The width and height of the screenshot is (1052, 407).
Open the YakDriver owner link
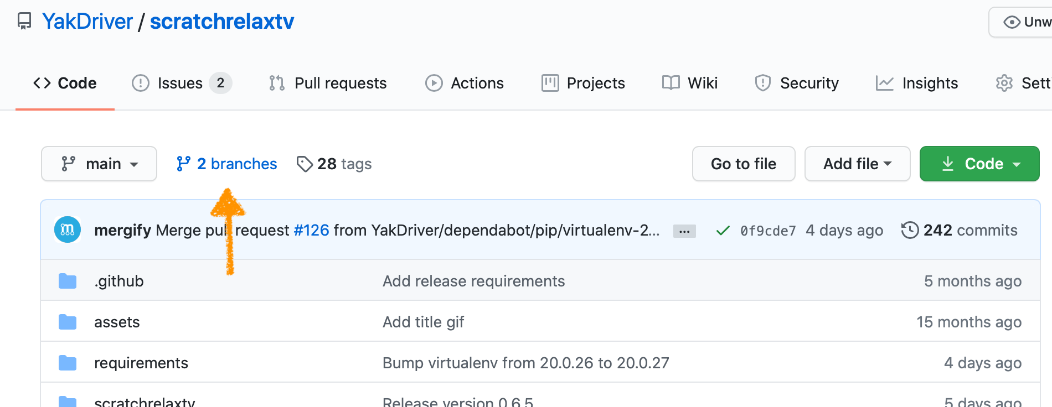pyautogui.click(x=87, y=22)
